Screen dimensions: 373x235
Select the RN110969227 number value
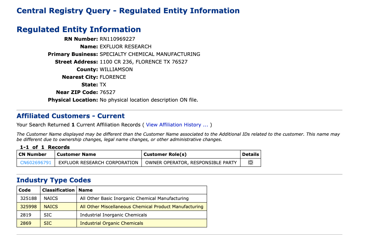[117, 39]
